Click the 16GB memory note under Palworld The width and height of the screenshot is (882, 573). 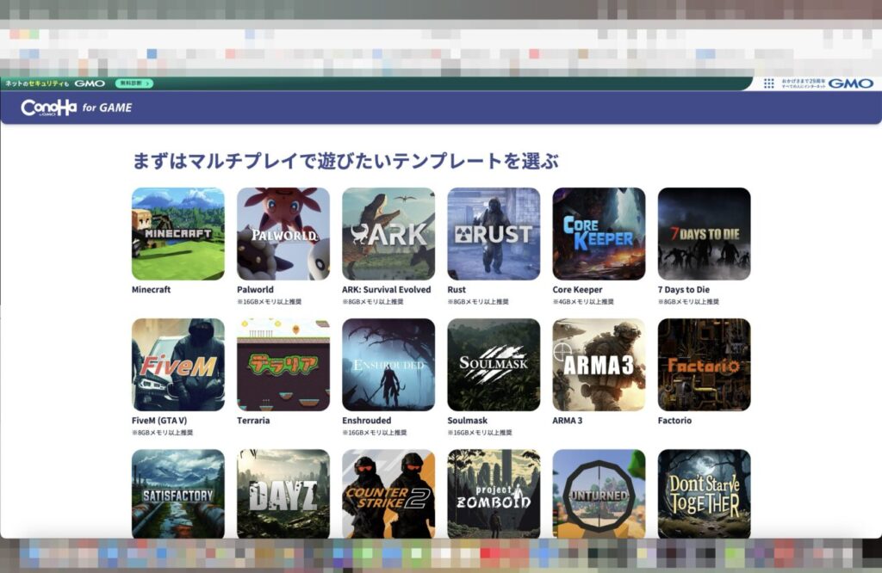(x=269, y=302)
